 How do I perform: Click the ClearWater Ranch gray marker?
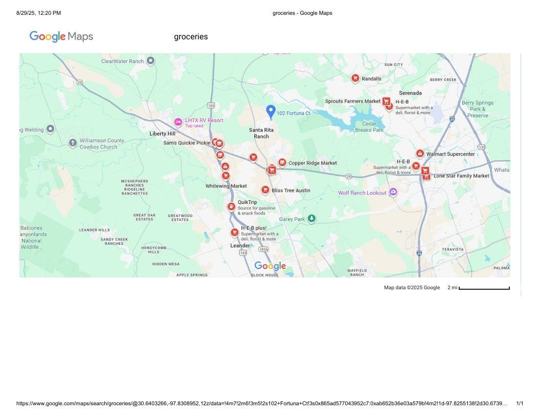(x=150, y=61)
